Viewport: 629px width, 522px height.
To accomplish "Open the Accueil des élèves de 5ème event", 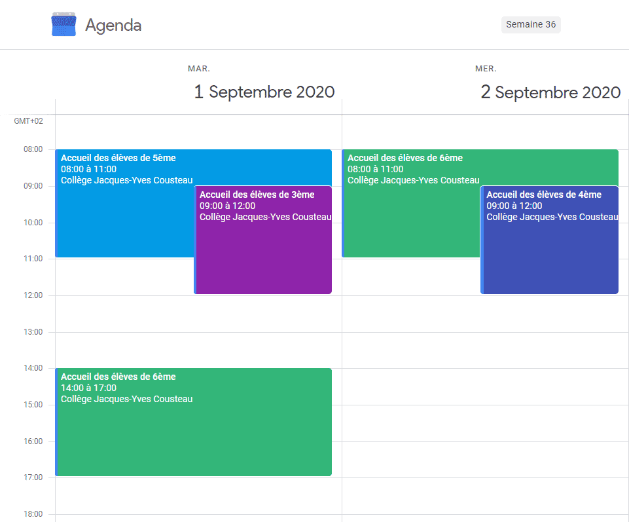I will (124, 203).
